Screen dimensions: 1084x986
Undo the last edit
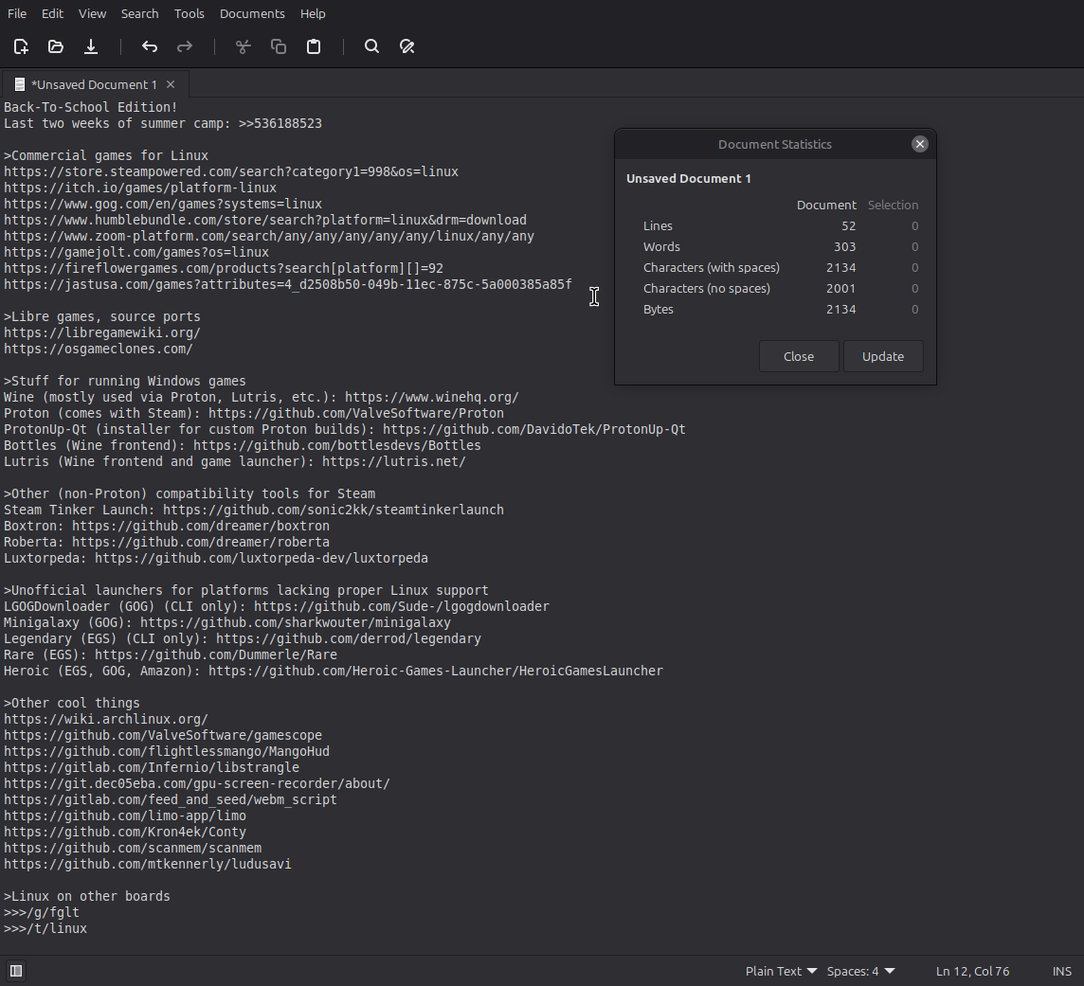tap(150, 46)
